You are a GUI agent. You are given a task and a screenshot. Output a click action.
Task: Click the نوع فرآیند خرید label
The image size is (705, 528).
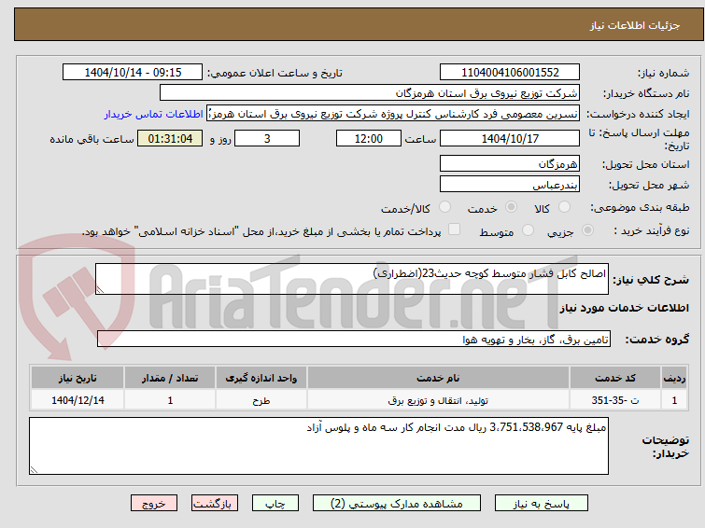[652, 230]
